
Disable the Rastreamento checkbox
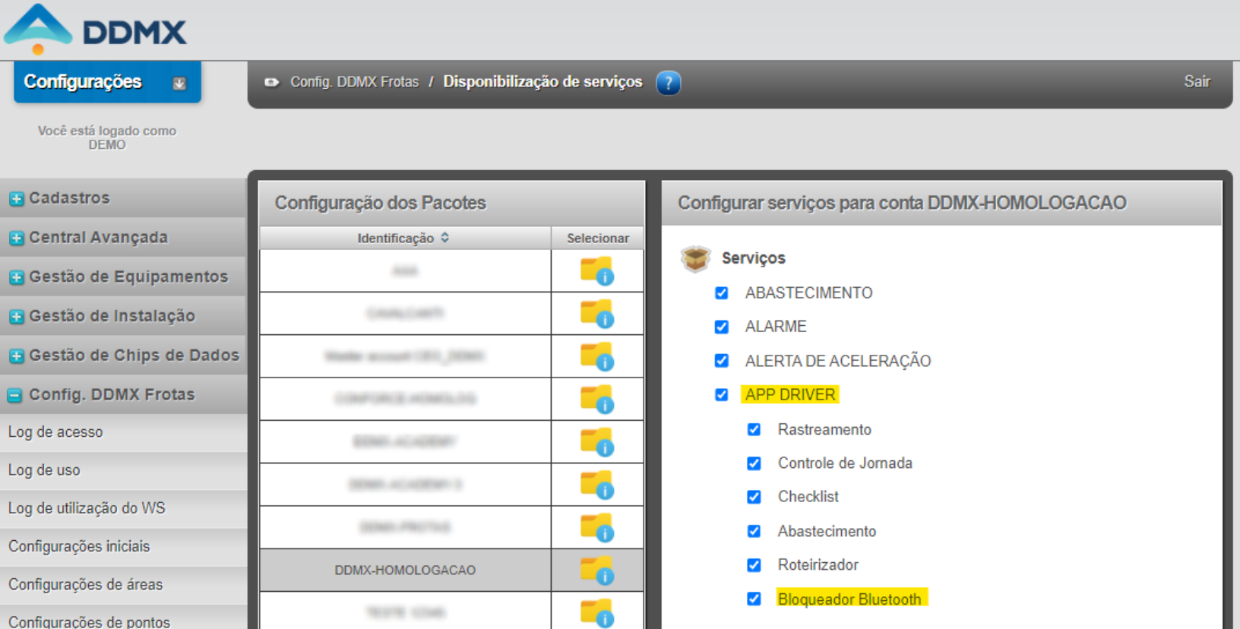[x=754, y=430]
